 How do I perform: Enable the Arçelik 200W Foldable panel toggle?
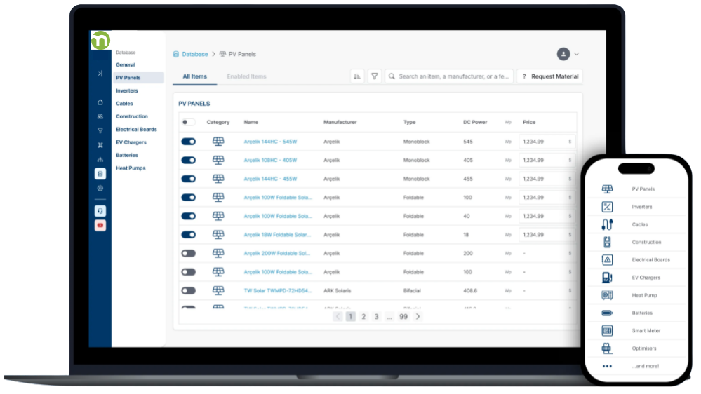(x=188, y=253)
